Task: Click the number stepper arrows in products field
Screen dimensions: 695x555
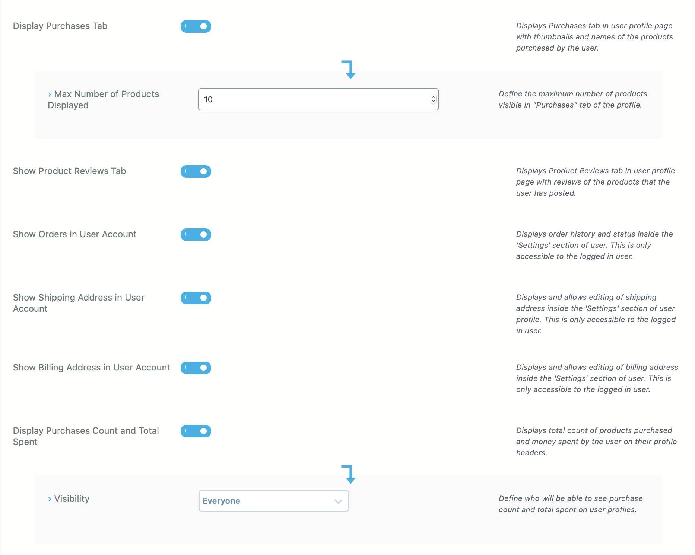Action: [433, 99]
